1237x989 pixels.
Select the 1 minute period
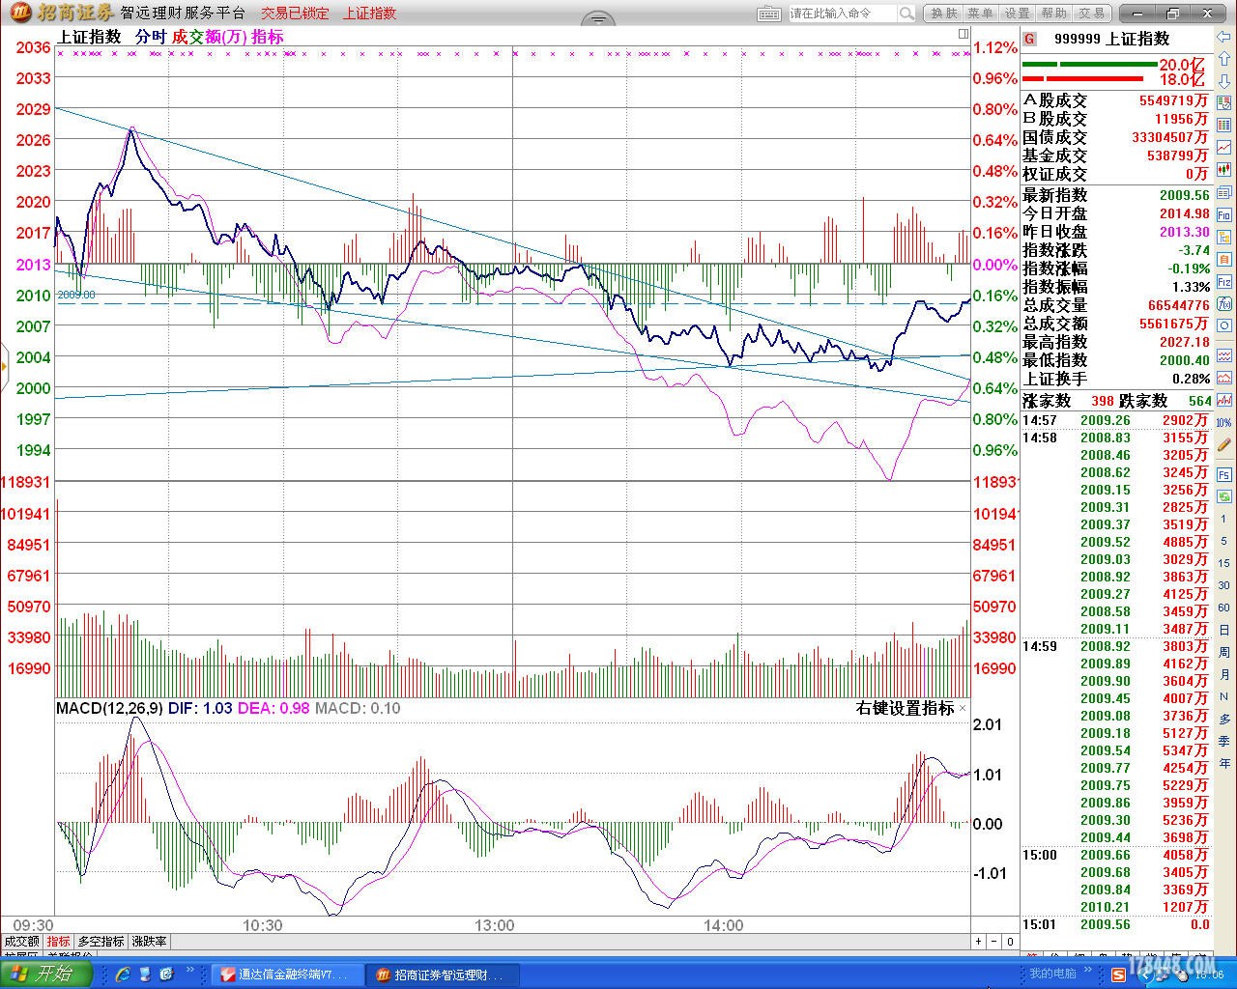point(1224,519)
